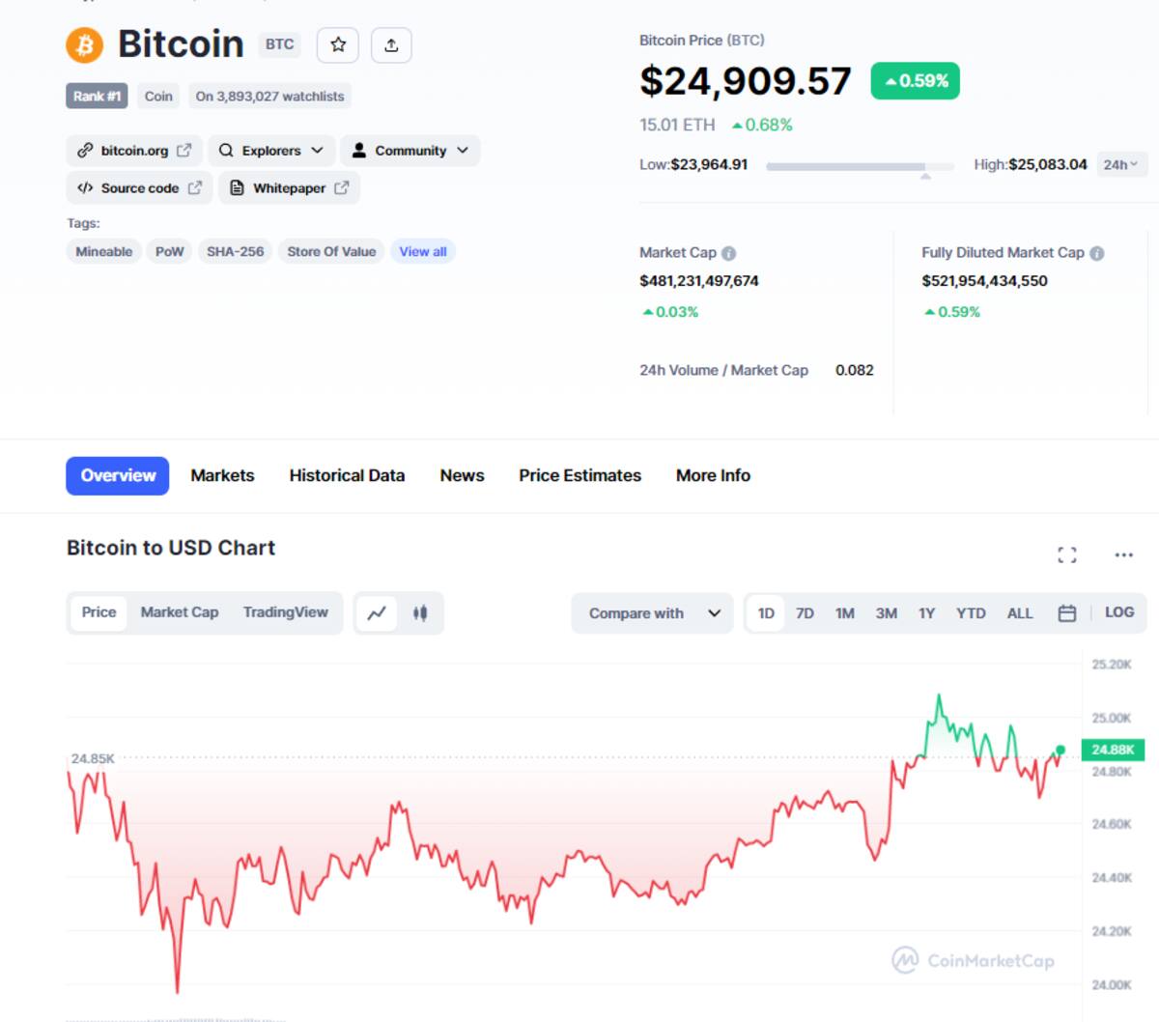Expand chart to fullscreen

1066,554
